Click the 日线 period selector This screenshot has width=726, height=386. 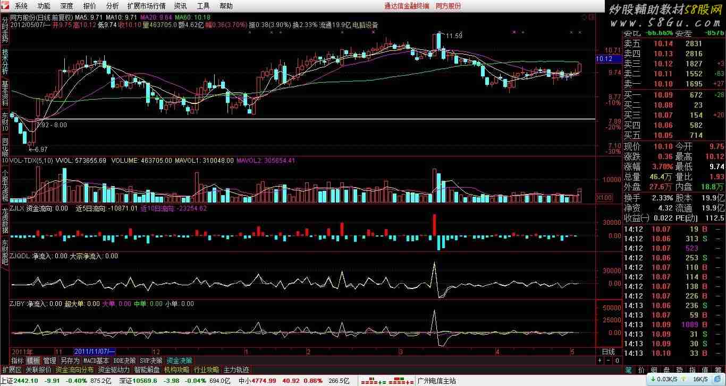coord(609,352)
